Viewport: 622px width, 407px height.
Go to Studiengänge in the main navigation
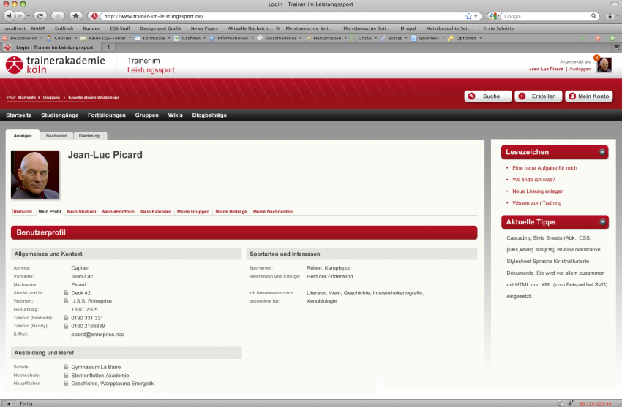pyautogui.click(x=60, y=115)
